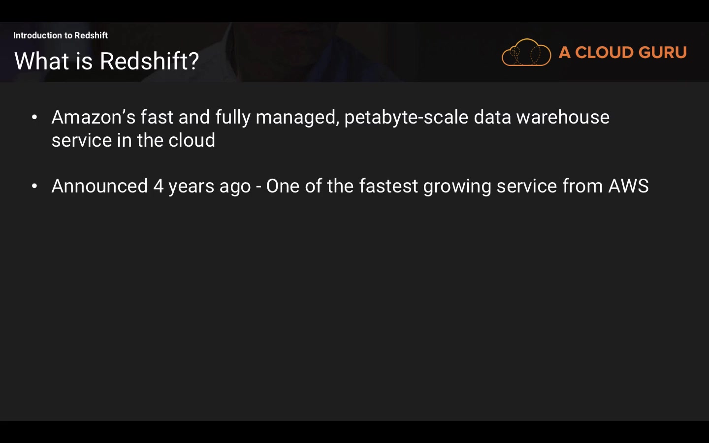The height and width of the screenshot is (443, 709).
Task: Click the word "AWS" ending the second bullet
Action: pyautogui.click(x=628, y=186)
